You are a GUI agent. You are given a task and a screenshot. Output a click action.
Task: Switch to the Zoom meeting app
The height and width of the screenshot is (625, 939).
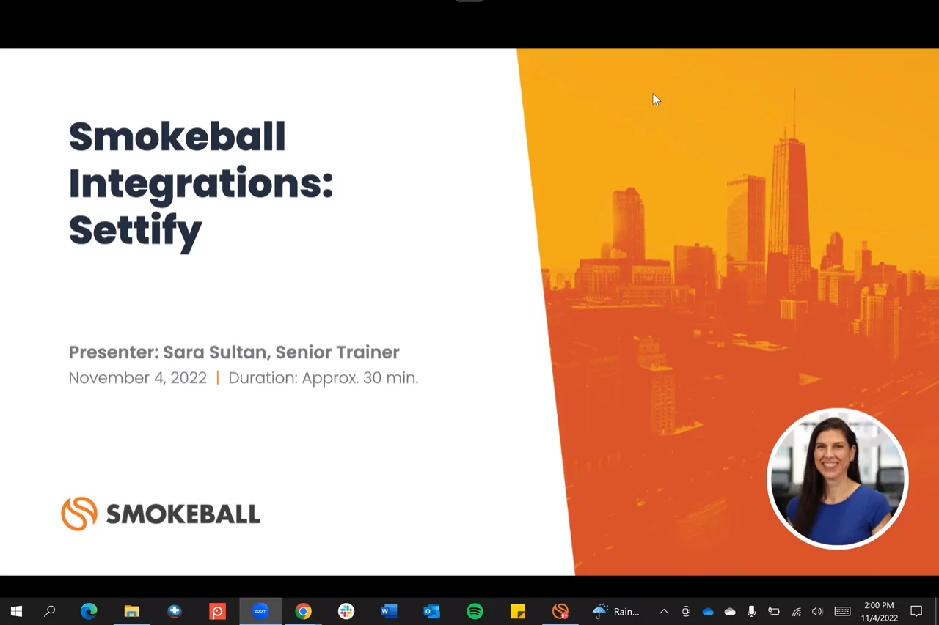[x=260, y=611]
